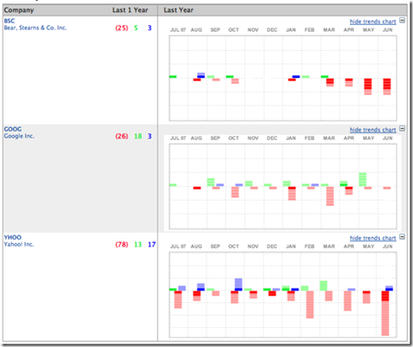The image size is (413, 347).
Task: Click the red June bar in BSC chart
Action: [387, 87]
